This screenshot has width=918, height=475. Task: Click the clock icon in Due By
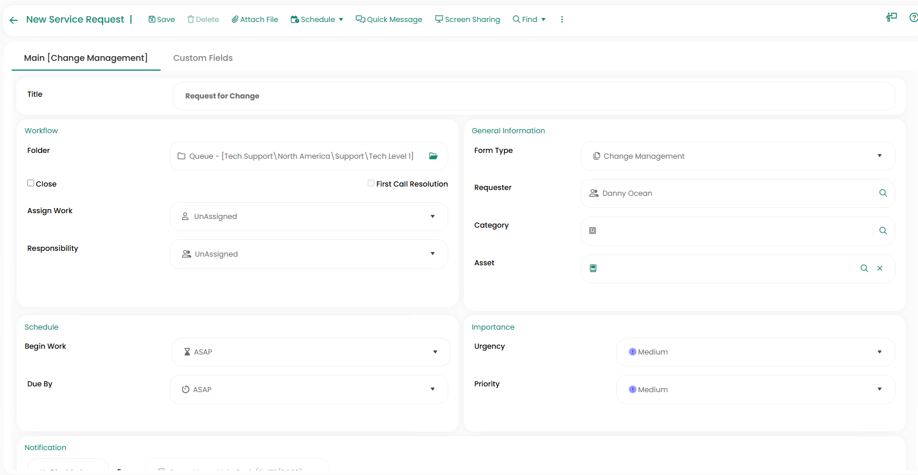coord(186,389)
